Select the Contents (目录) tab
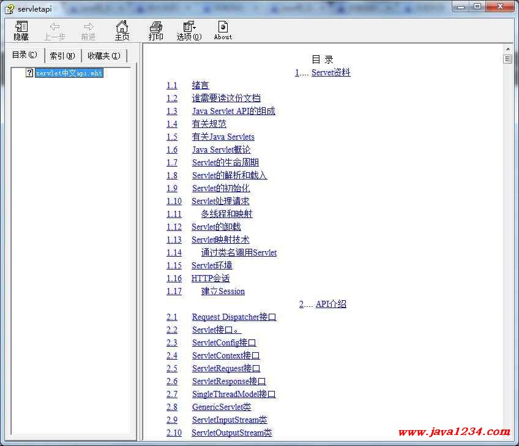The image size is (519, 446). (24, 55)
